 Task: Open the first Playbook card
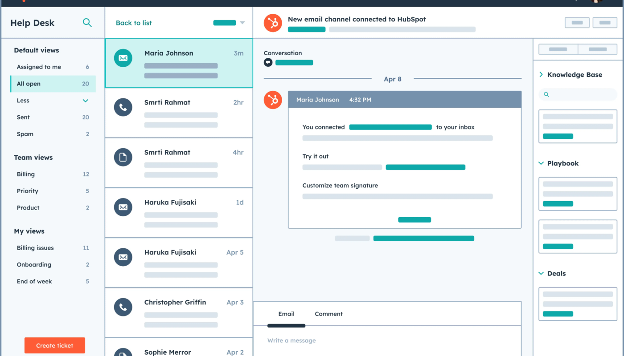coord(578,194)
